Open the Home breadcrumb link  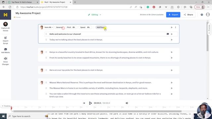(17, 17)
